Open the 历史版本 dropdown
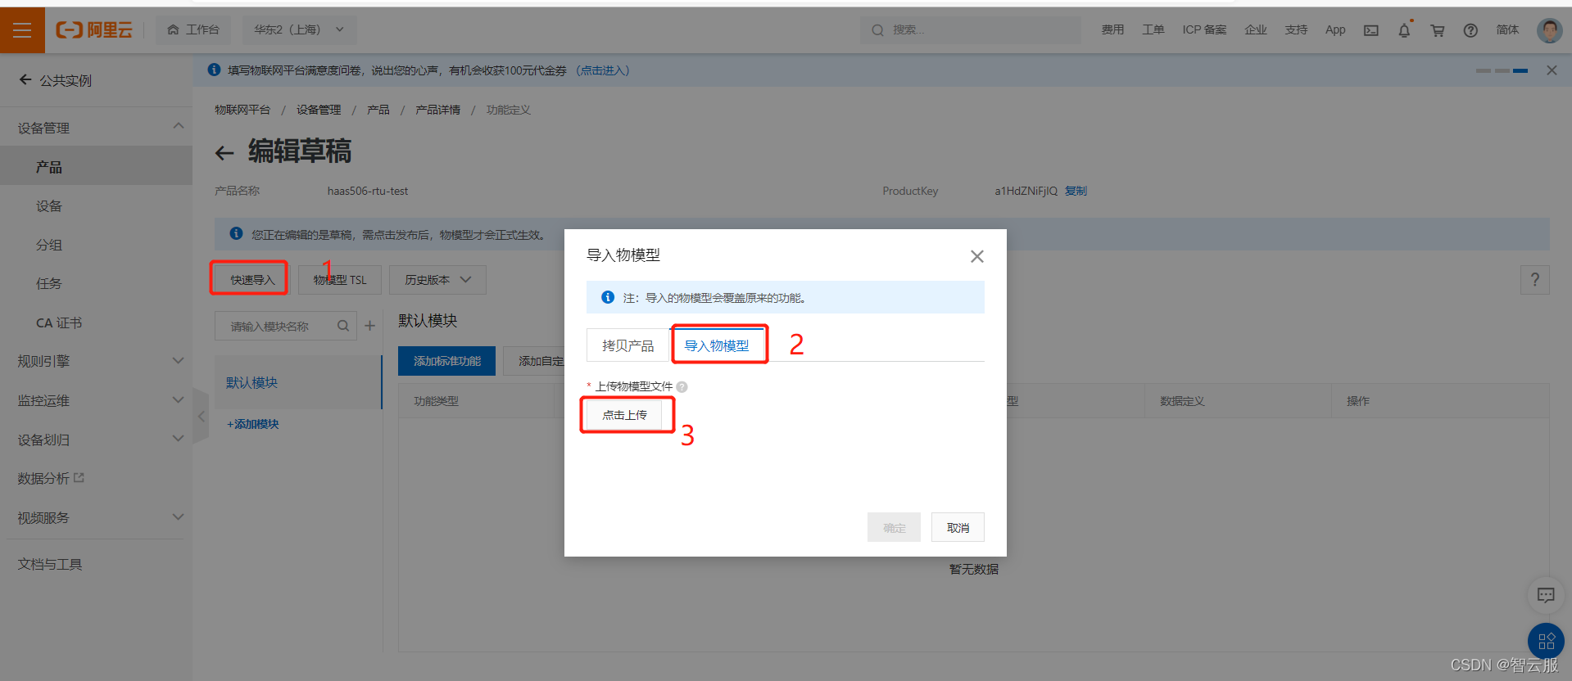The image size is (1572, 681). coord(437,280)
